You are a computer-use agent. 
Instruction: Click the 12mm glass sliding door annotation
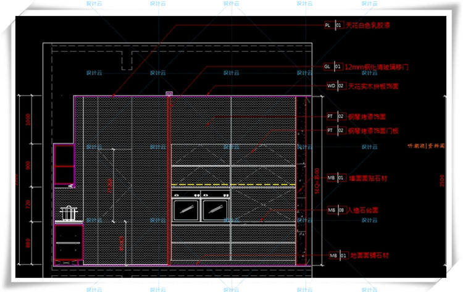[x=377, y=67]
